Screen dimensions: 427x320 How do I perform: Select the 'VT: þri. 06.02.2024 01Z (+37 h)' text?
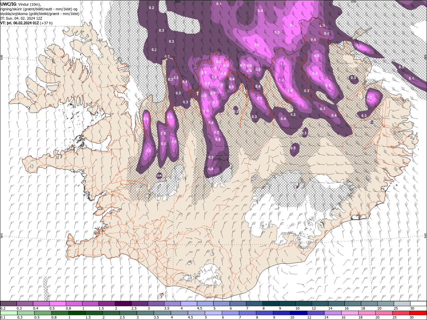click(27, 23)
